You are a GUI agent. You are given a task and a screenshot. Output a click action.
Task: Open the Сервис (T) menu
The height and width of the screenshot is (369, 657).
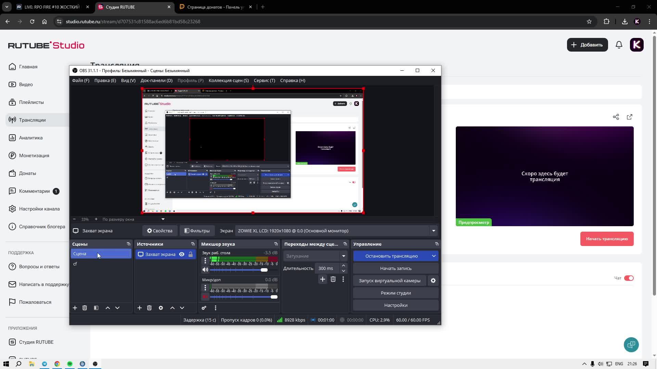[x=265, y=80]
